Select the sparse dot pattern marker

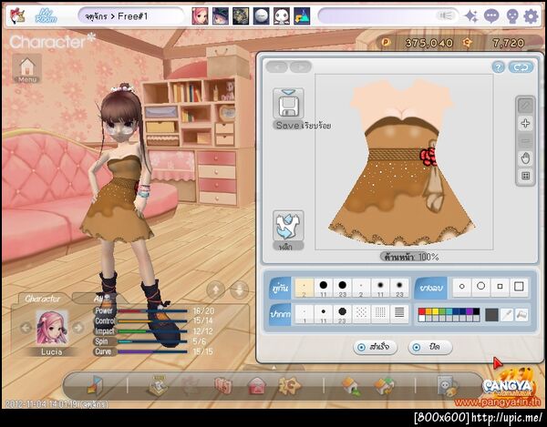pos(361,314)
